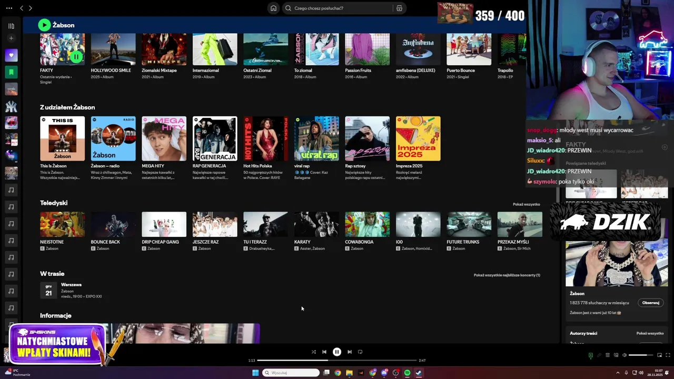Adjust the Spotify volume slider
The image size is (674, 379).
pos(641,355)
